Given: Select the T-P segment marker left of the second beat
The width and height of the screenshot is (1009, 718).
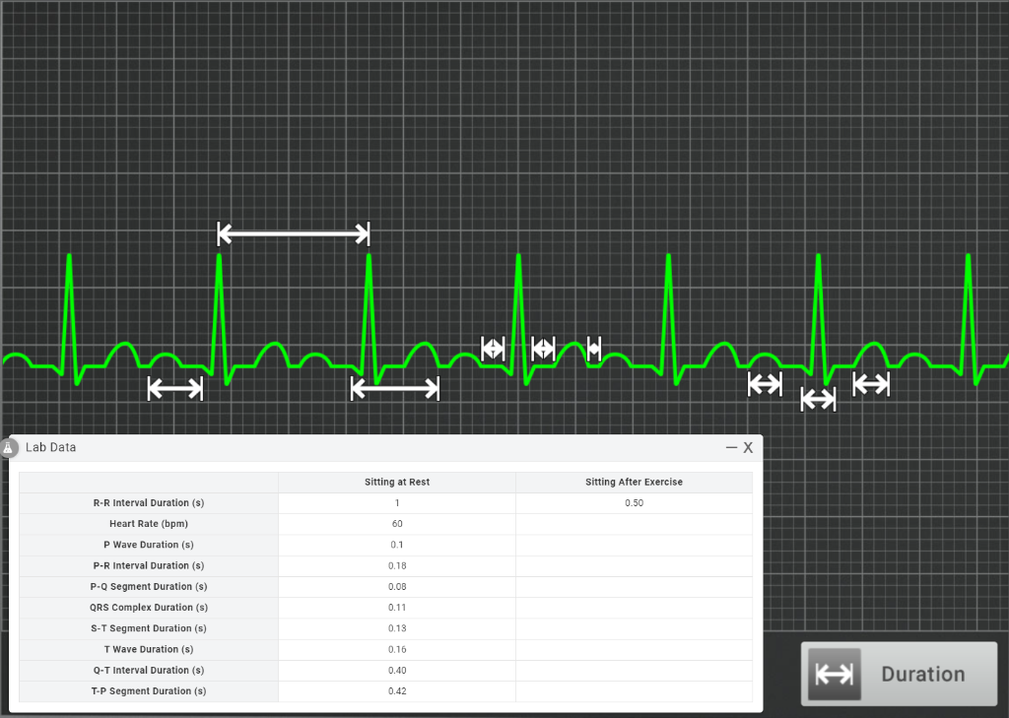Looking at the screenshot, I should click(175, 388).
